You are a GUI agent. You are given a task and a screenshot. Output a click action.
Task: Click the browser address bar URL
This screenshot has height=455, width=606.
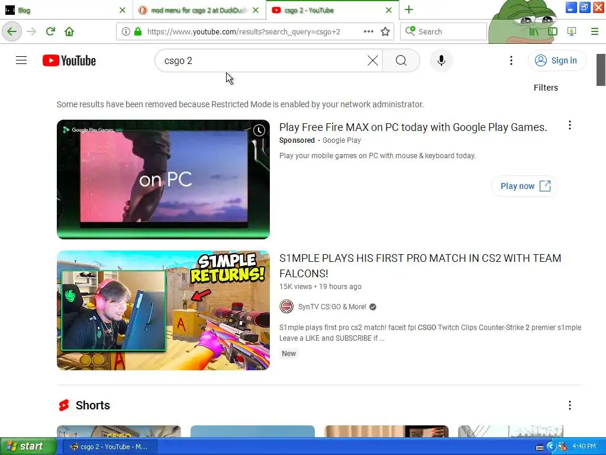pyautogui.click(x=244, y=32)
